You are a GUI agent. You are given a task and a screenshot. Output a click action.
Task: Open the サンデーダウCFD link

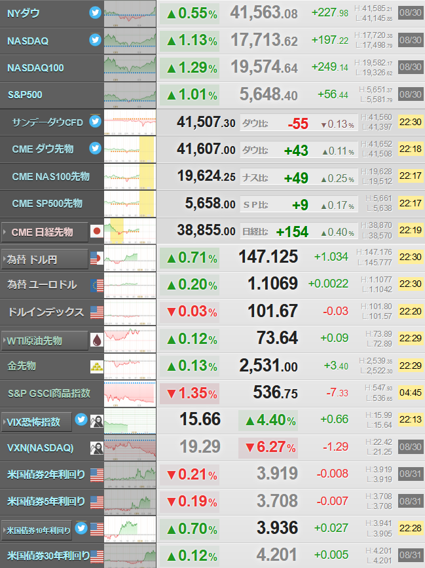click(47, 123)
